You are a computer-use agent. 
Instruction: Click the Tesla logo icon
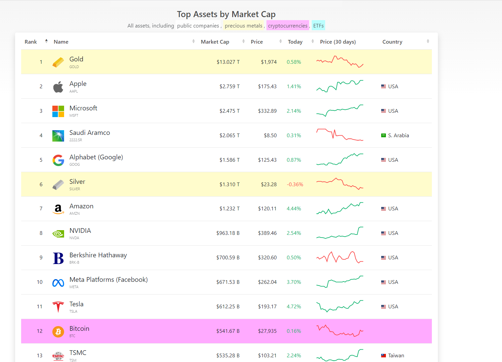point(58,307)
